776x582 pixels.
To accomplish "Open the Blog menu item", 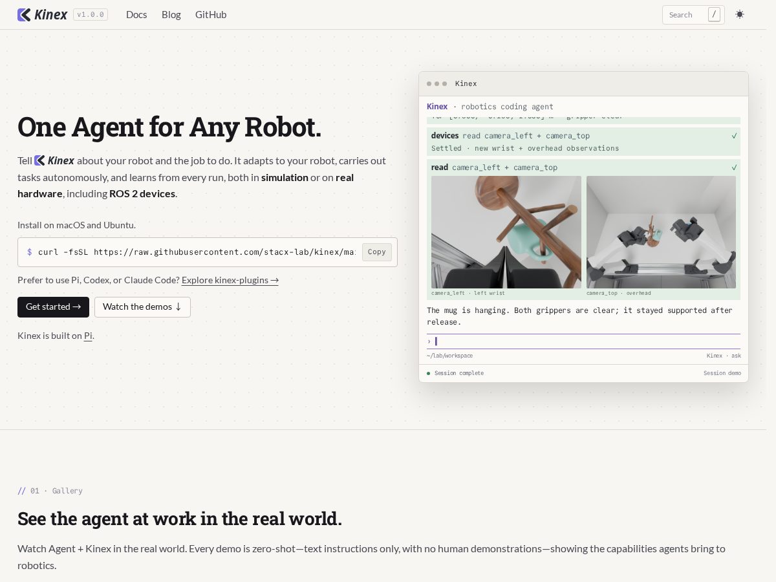I will (x=171, y=14).
